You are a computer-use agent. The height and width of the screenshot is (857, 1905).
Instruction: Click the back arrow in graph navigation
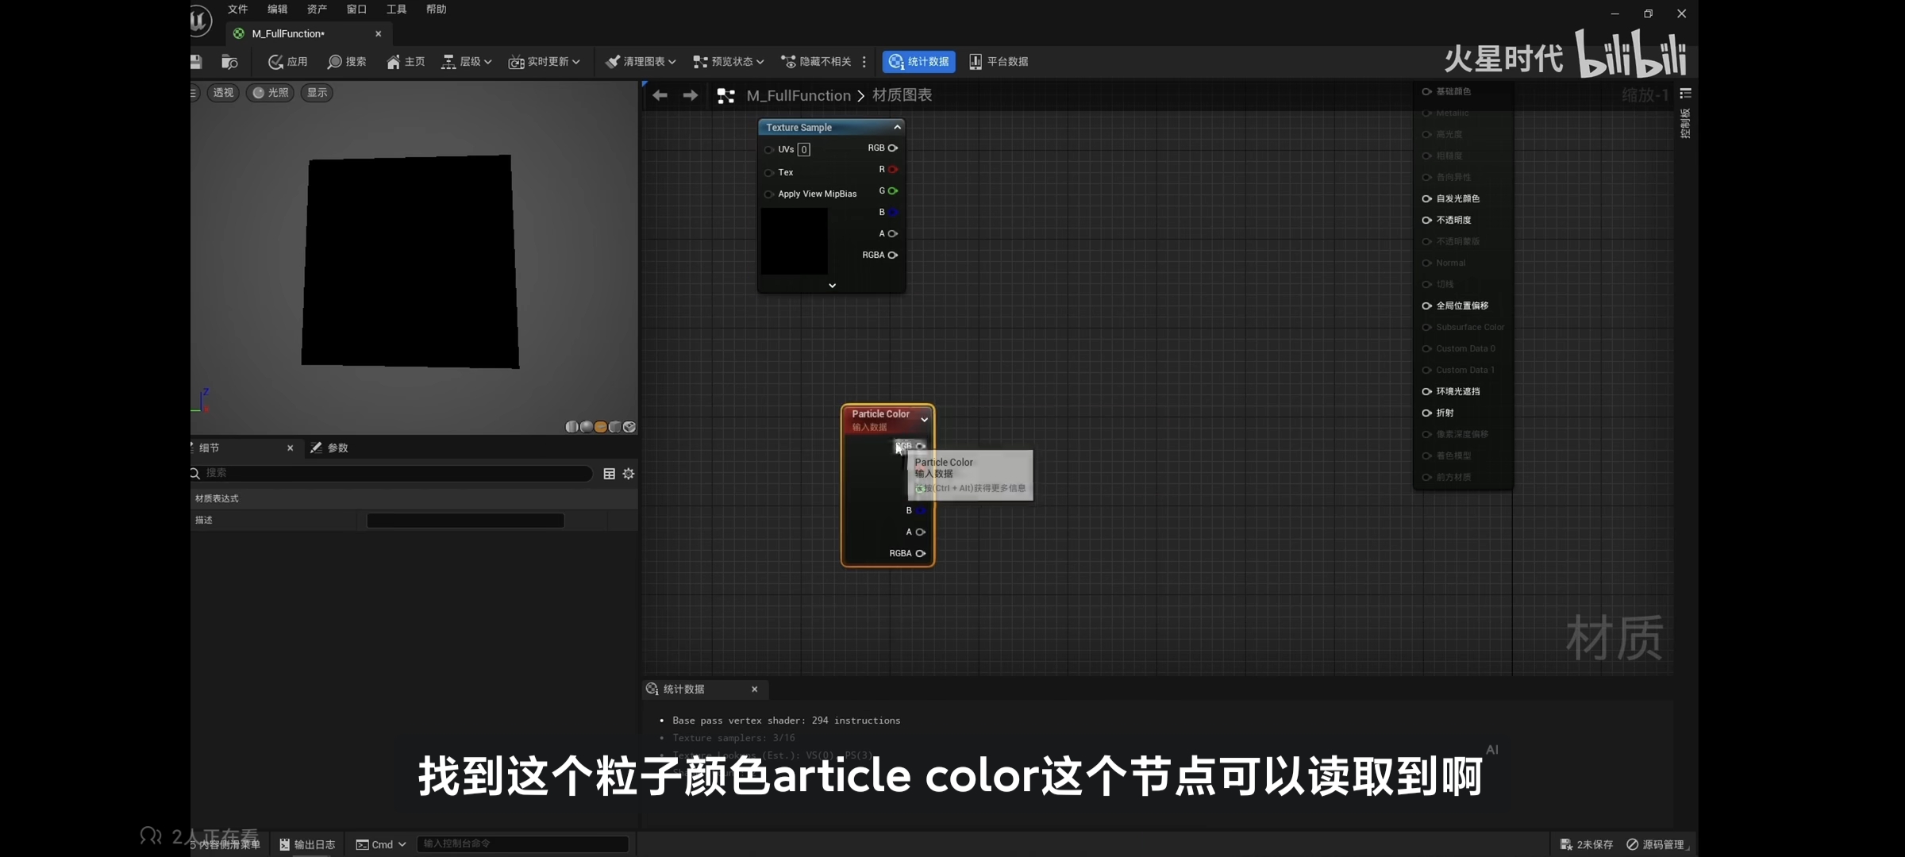[x=660, y=95]
